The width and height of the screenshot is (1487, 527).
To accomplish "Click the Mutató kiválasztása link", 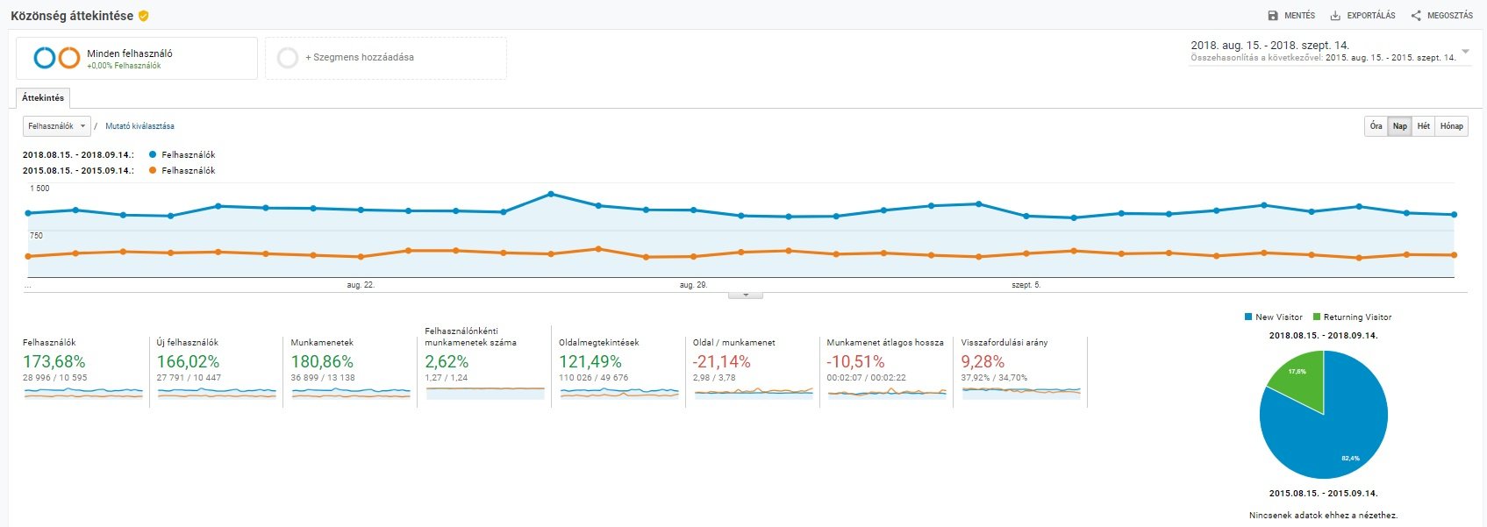I will [139, 126].
